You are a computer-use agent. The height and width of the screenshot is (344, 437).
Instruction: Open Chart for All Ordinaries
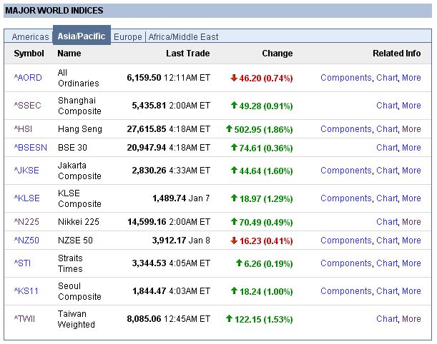tap(387, 78)
